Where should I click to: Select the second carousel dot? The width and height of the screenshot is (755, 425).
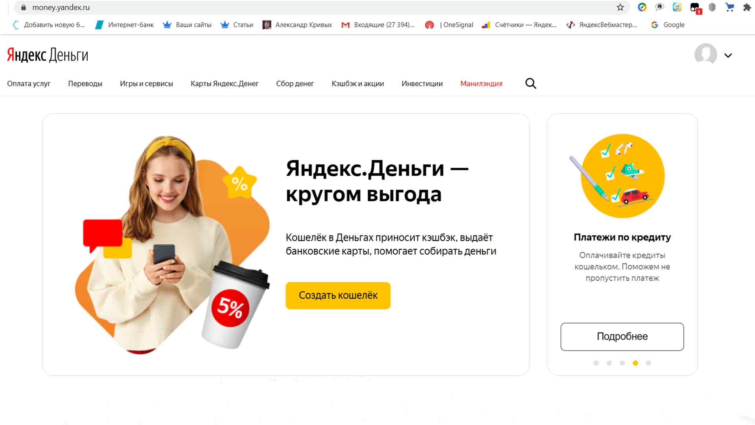(x=609, y=363)
